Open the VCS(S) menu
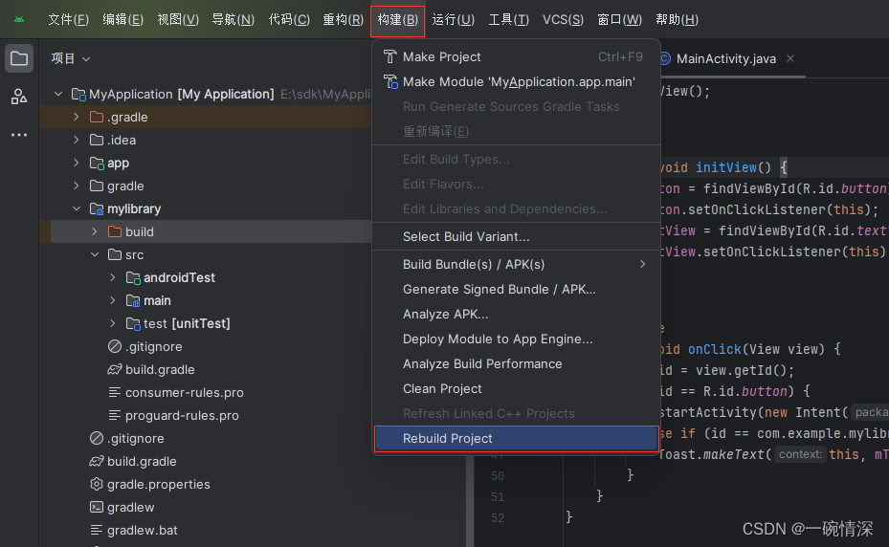 pyautogui.click(x=563, y=20)
